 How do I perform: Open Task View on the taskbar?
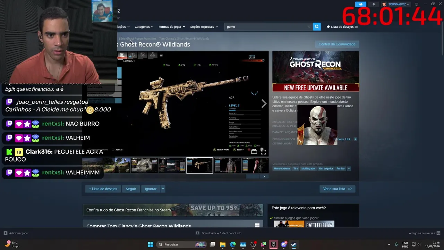tap(213, 244)
